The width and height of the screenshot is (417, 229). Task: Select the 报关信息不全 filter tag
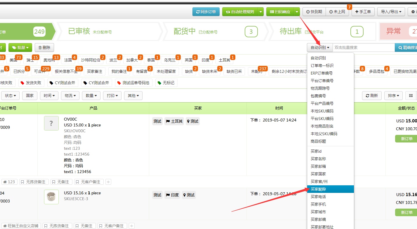[66, 71]
